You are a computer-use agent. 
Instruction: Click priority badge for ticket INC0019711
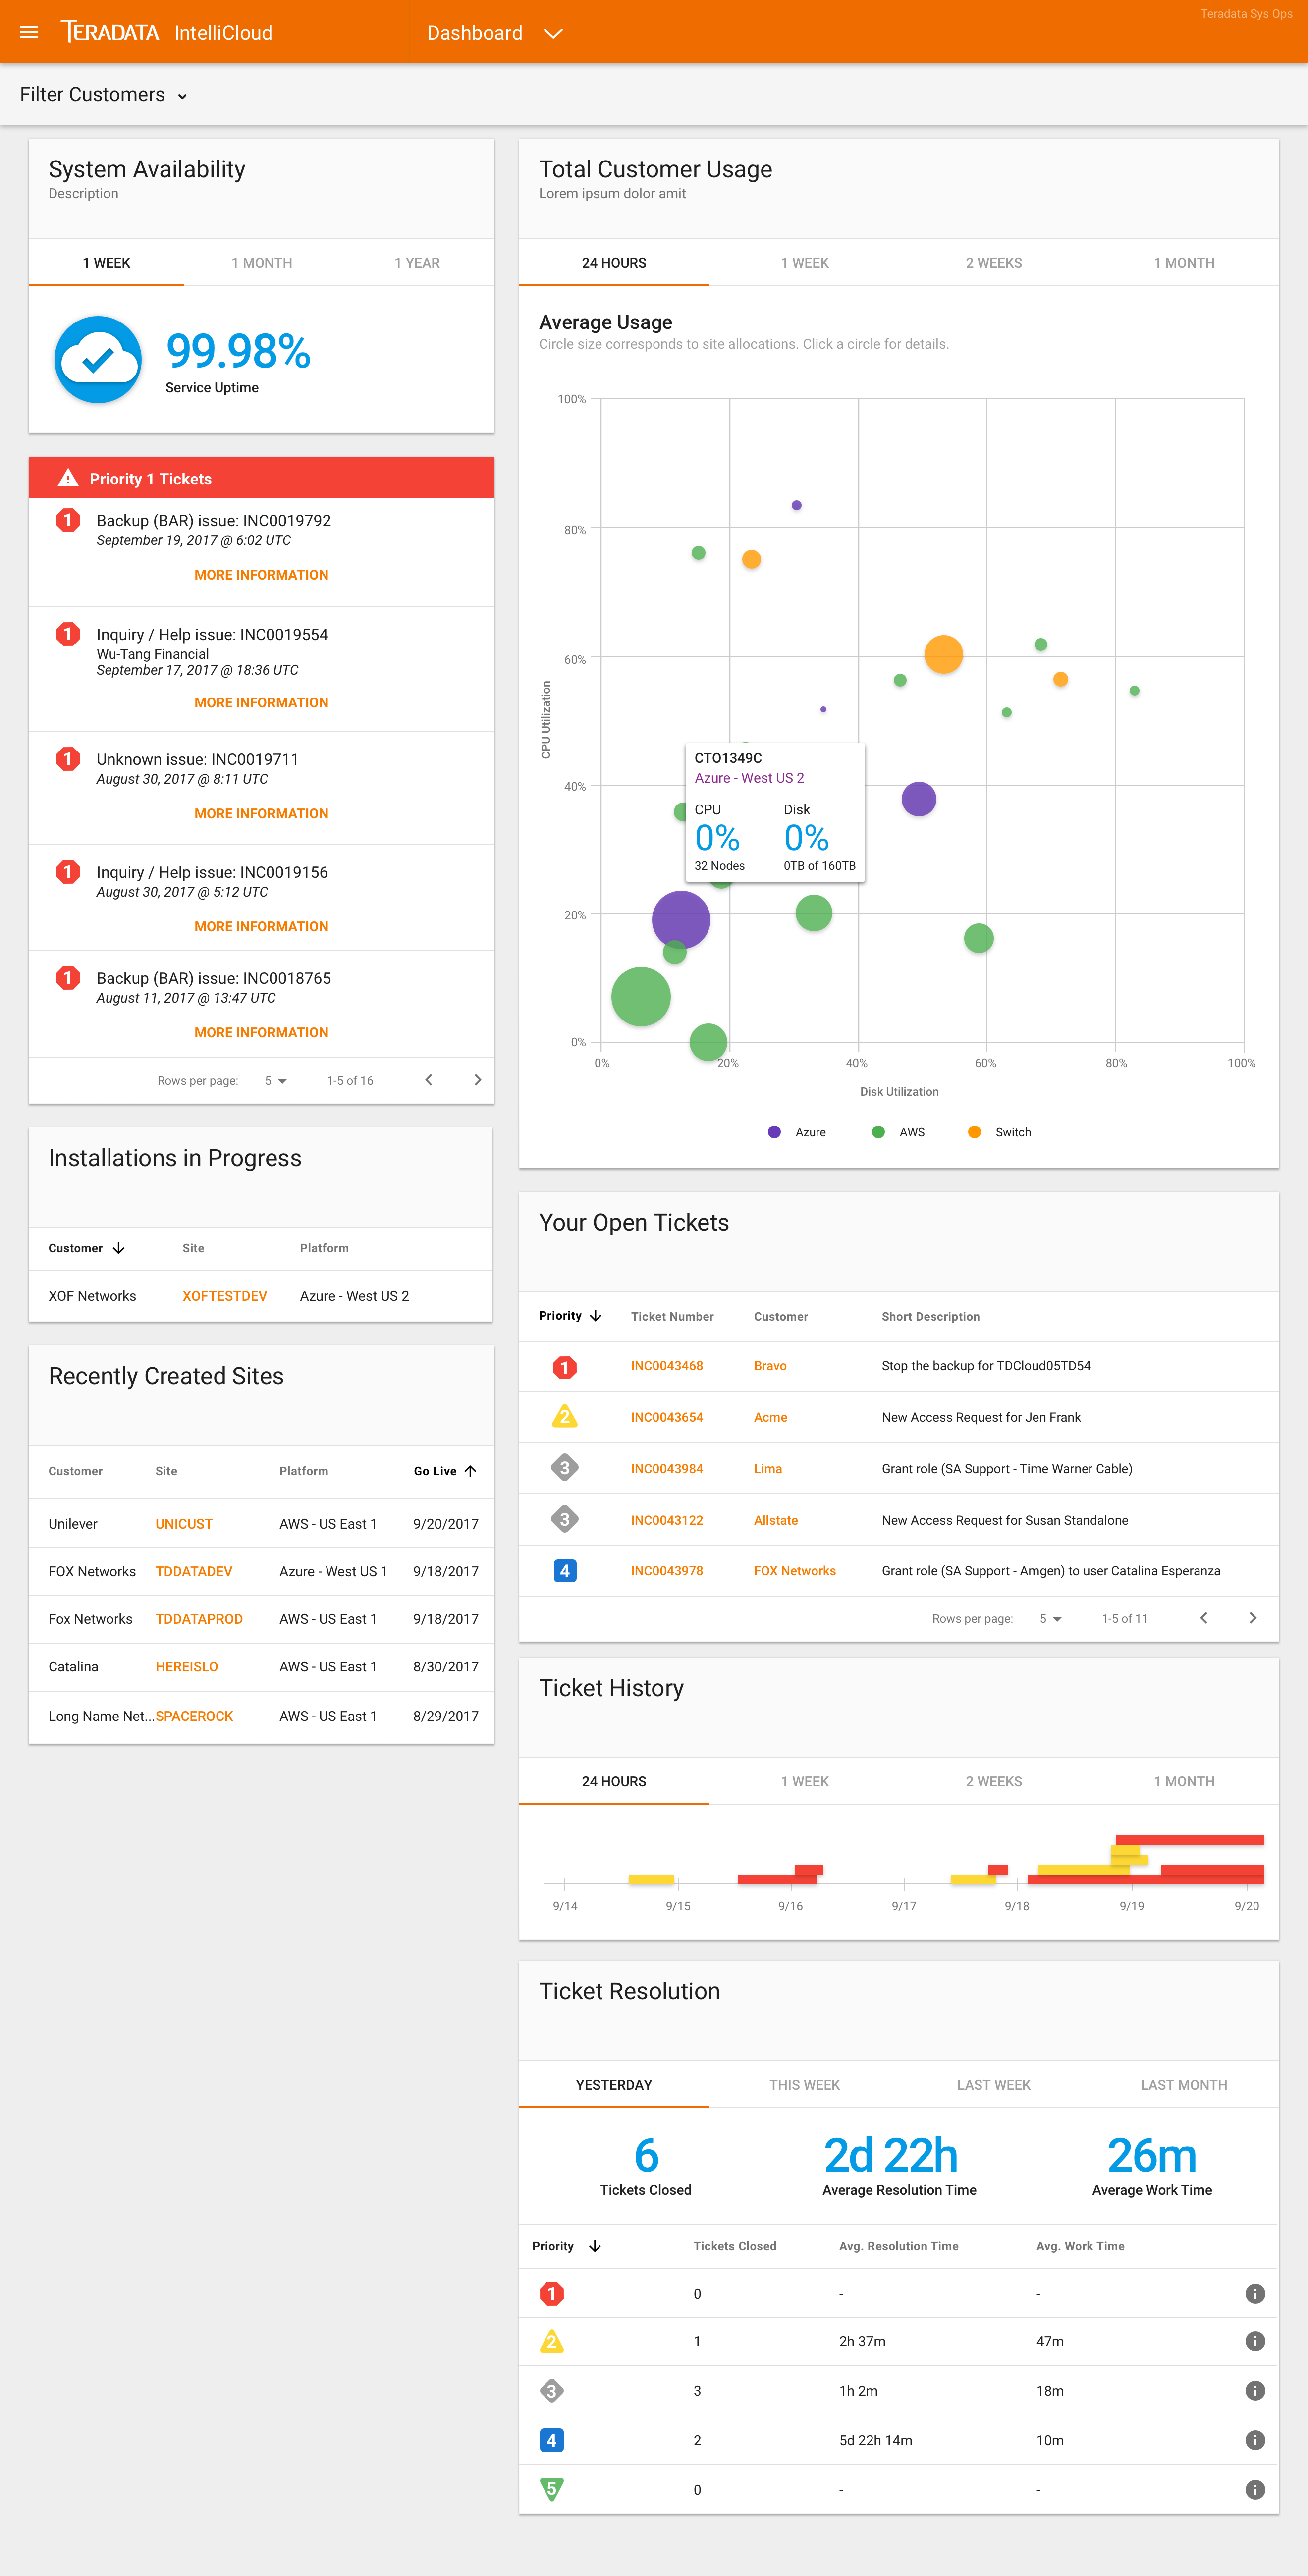coord(68,759)
